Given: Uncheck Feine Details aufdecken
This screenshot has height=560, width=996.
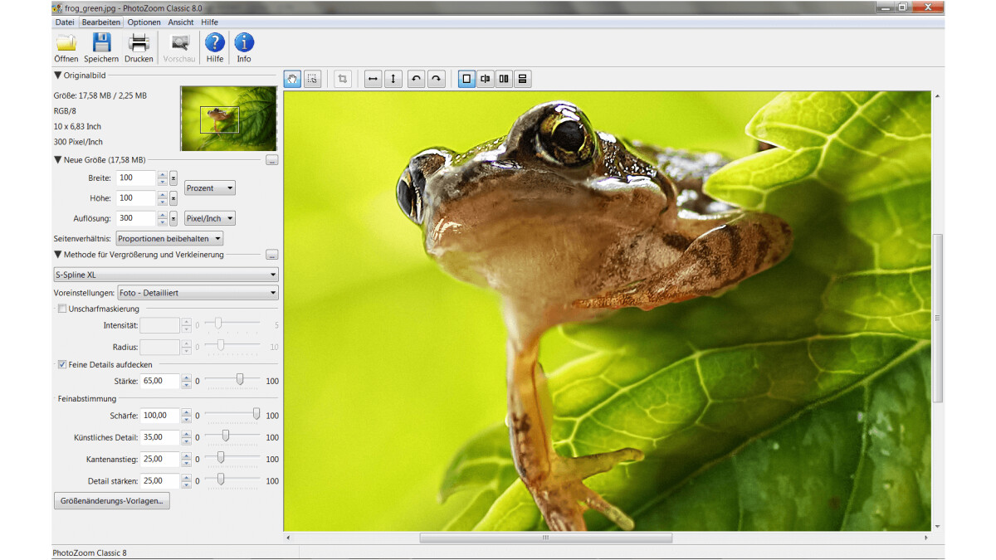Looking at the screenshot, I should (x=62, y=364).
